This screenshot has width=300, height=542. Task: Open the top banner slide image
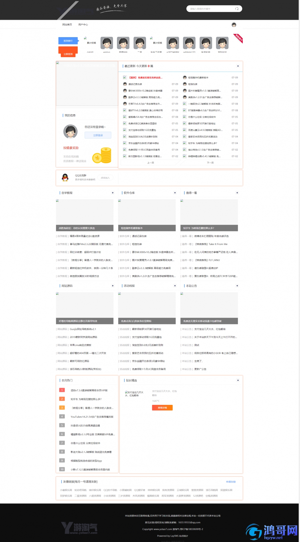(87, 83)
